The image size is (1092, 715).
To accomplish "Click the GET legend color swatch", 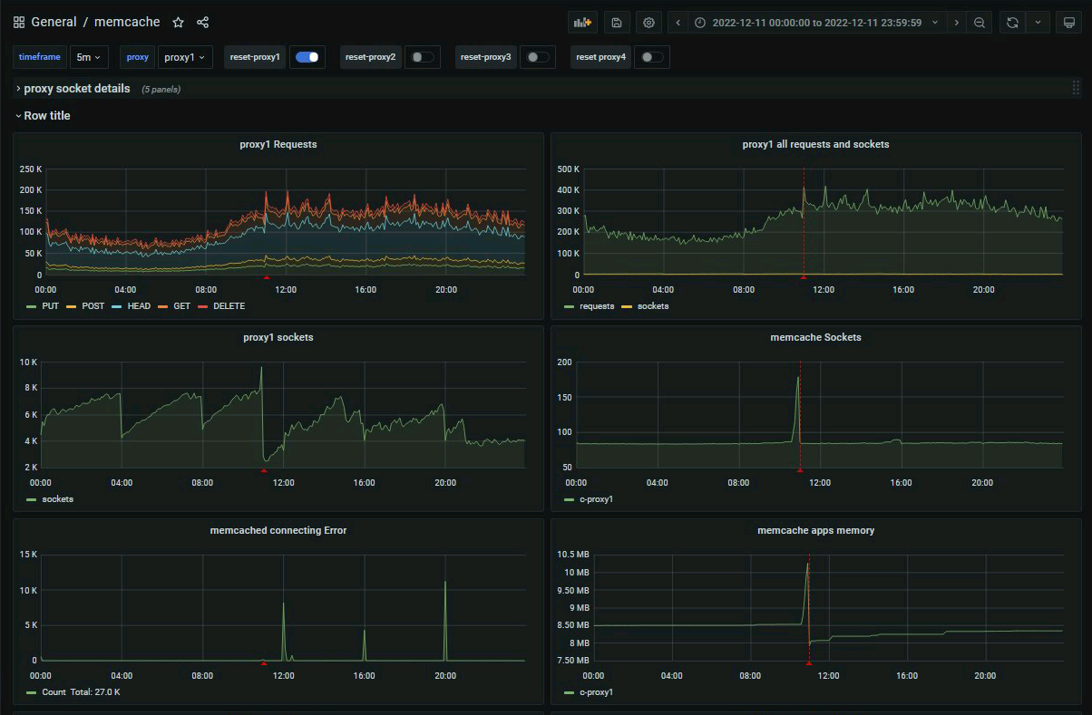I will 163,306.
